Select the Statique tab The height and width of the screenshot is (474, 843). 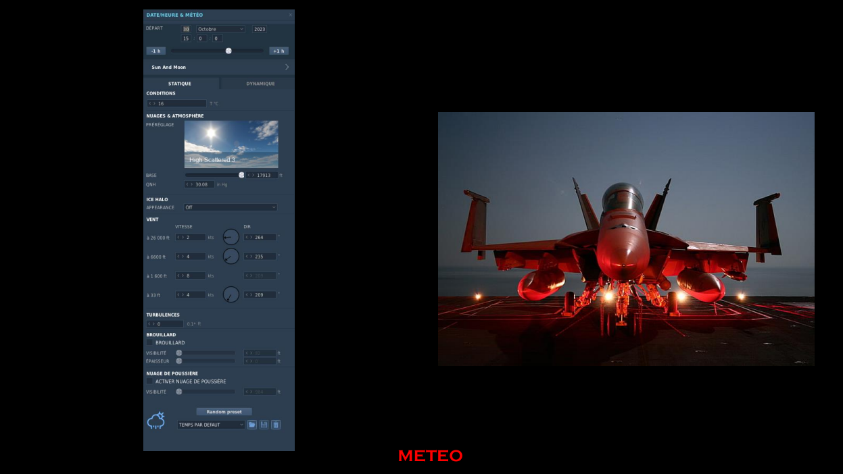coord(180,84)
